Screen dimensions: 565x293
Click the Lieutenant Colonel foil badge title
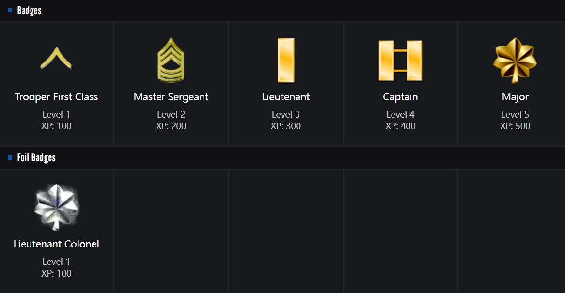point(56,244)
